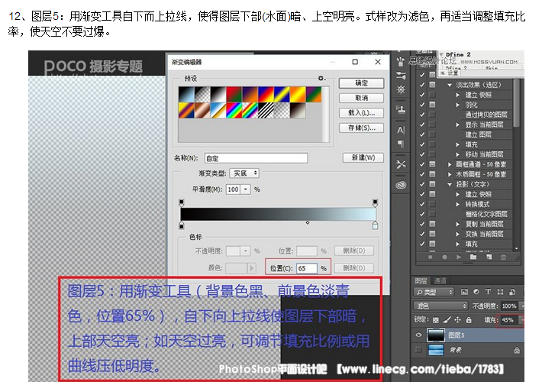Open the Paragraph panel icon
This screenshot has width=542, height=382.
[x=401, y=144]
